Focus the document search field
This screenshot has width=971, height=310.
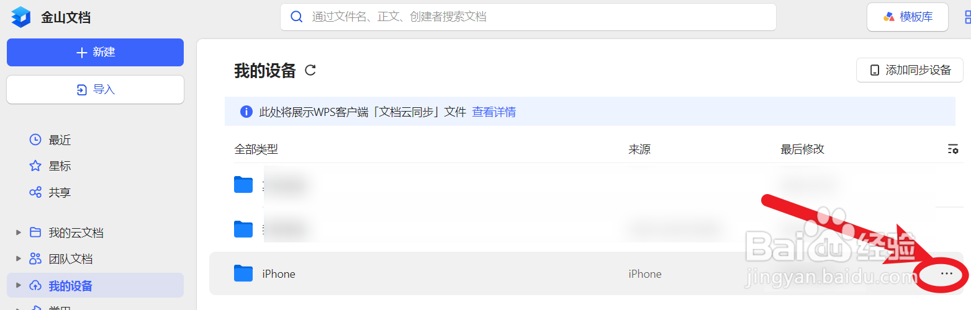[528, 17]
